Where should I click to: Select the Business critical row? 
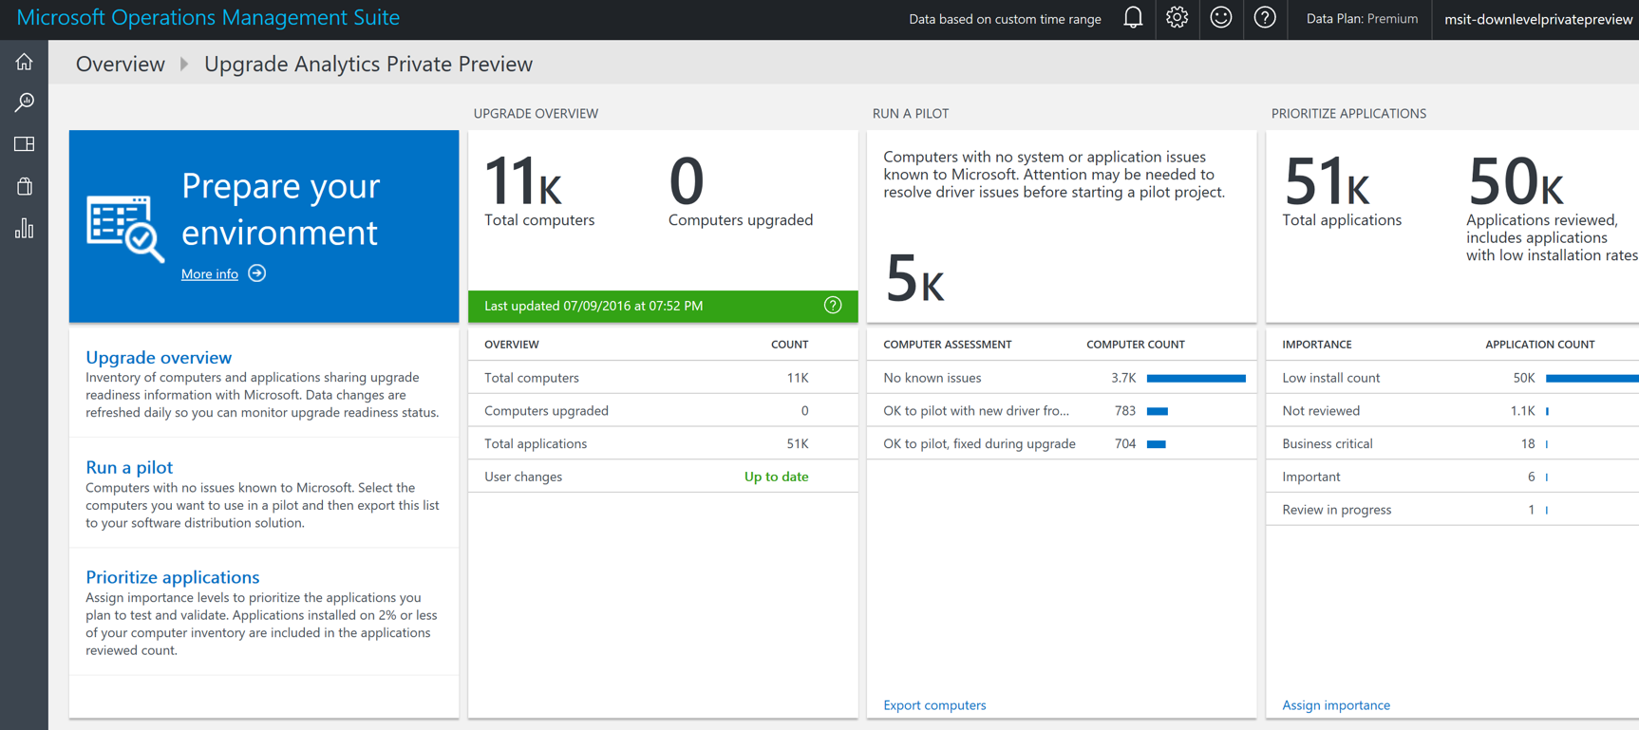[1327, 443]
